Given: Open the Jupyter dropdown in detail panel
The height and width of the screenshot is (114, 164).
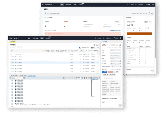Looking at the screenshot, I should tap(105, 74).
